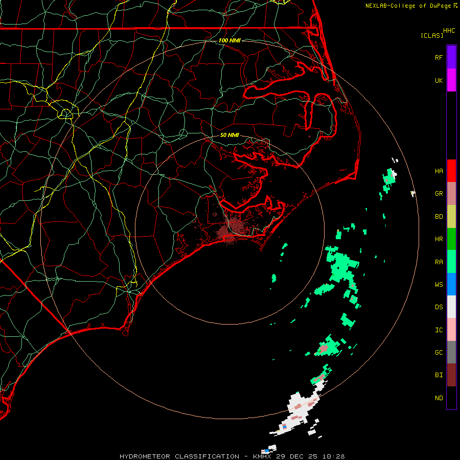The width and height of the screenshot is (460, 460).
Task: Click the GC legend label
Action: click(439, 353)
